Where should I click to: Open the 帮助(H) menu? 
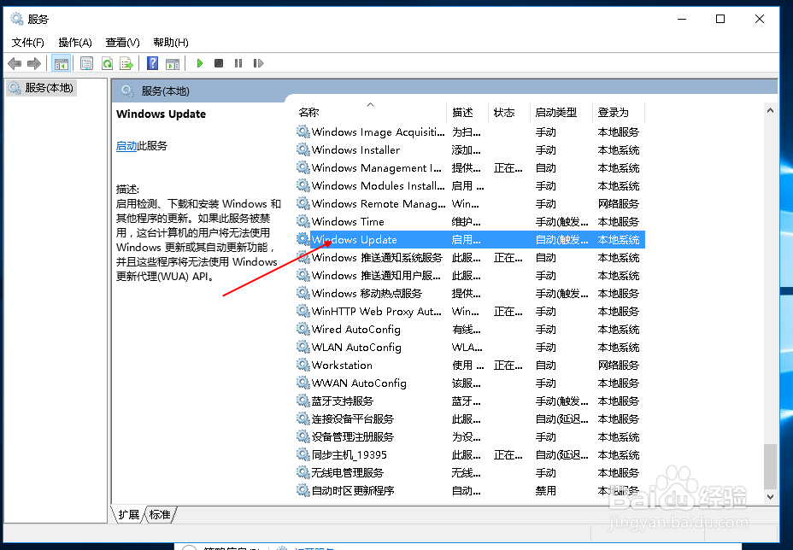click(171, 43)
